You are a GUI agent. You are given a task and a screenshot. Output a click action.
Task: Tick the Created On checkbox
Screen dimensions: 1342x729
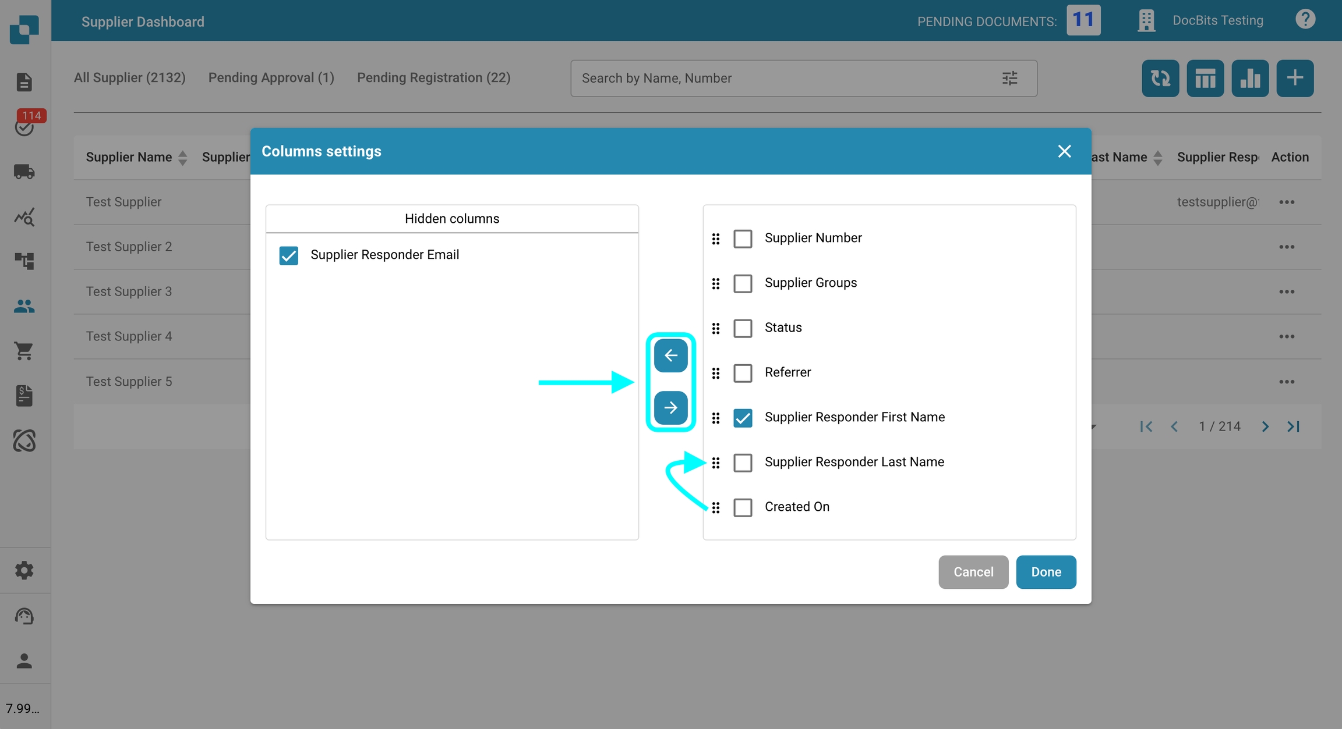tap(743, 507)
